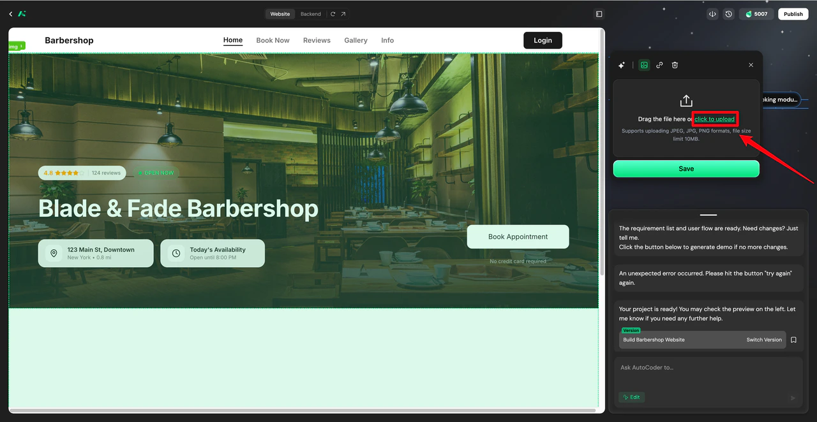
Task: Click Today's Availability text
Action: [x=218, y=250]
